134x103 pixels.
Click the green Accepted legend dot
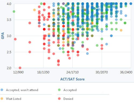coord(59,90)
